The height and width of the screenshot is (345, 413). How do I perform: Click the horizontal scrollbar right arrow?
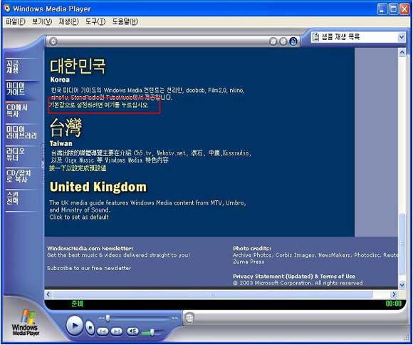point(394,294)
